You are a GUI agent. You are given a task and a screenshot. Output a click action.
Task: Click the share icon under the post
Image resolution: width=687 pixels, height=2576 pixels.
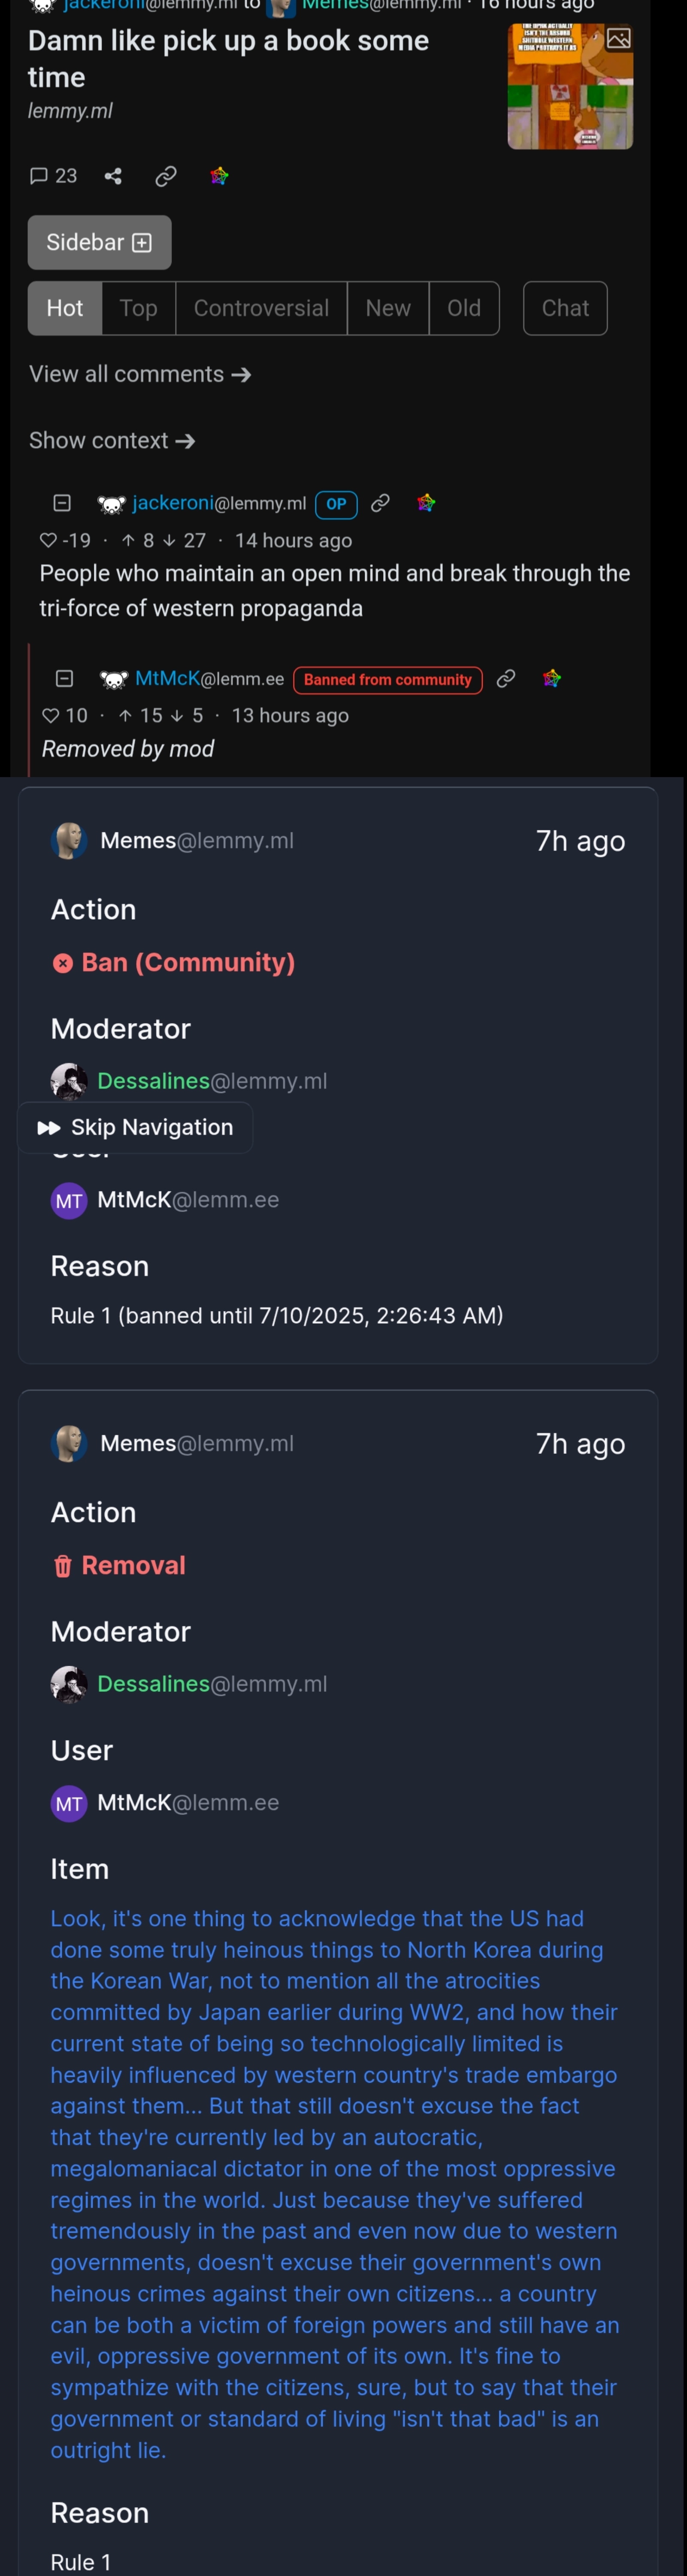pos(113,176)
